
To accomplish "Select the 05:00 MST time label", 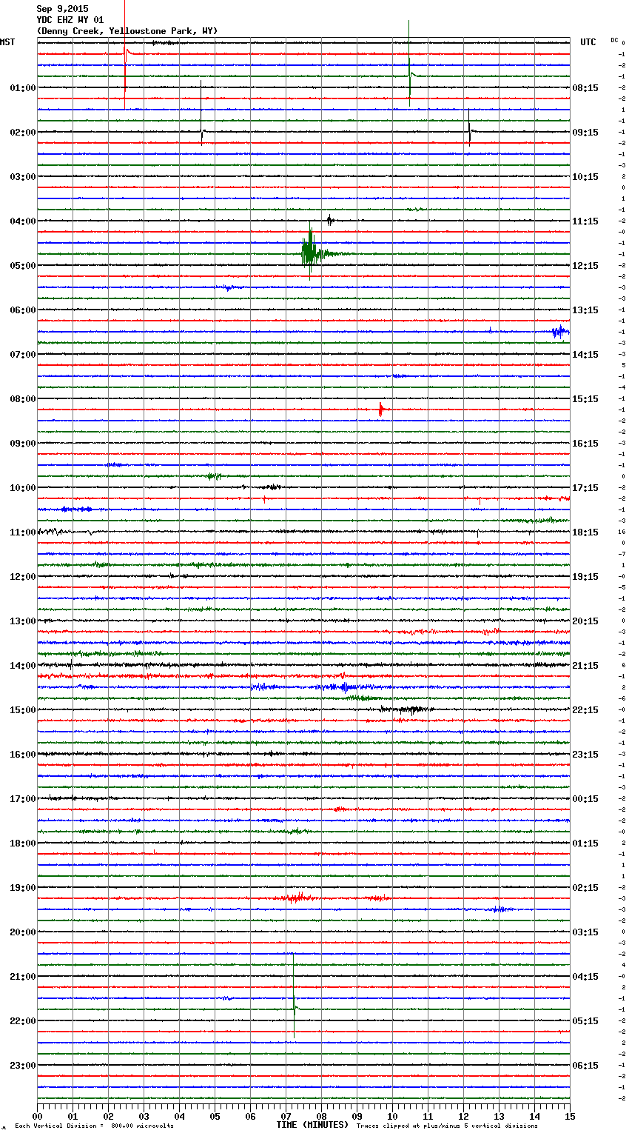I will click(x=23, y=266).
